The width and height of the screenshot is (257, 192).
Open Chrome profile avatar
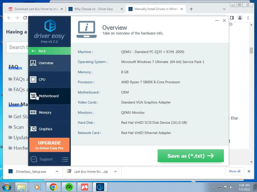(240, 18)
